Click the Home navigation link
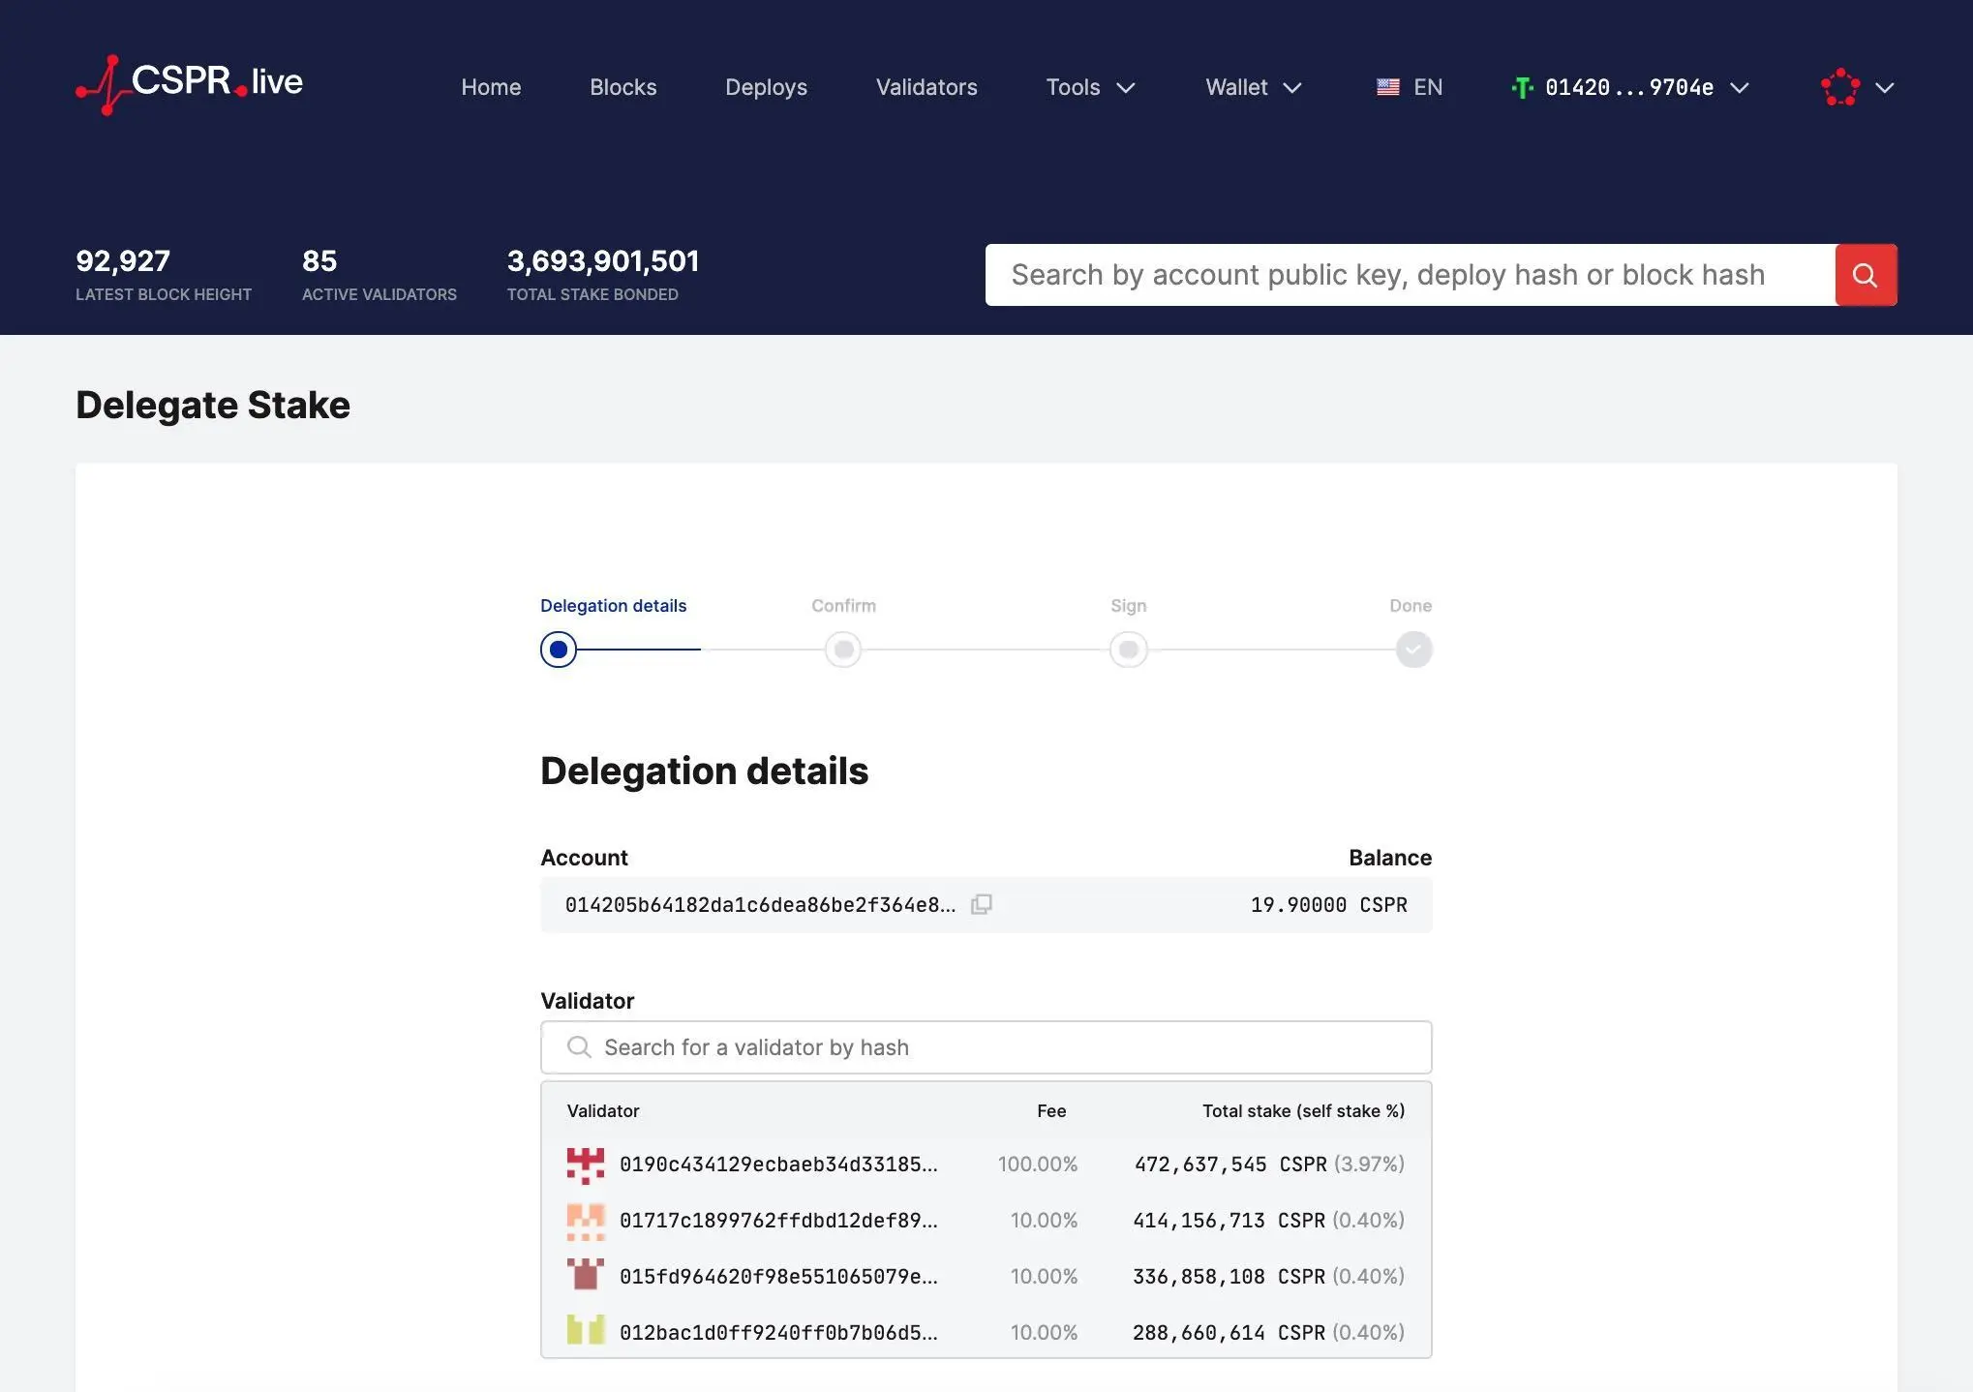This screenshot has width=1973, height=1392. [491, 87]
